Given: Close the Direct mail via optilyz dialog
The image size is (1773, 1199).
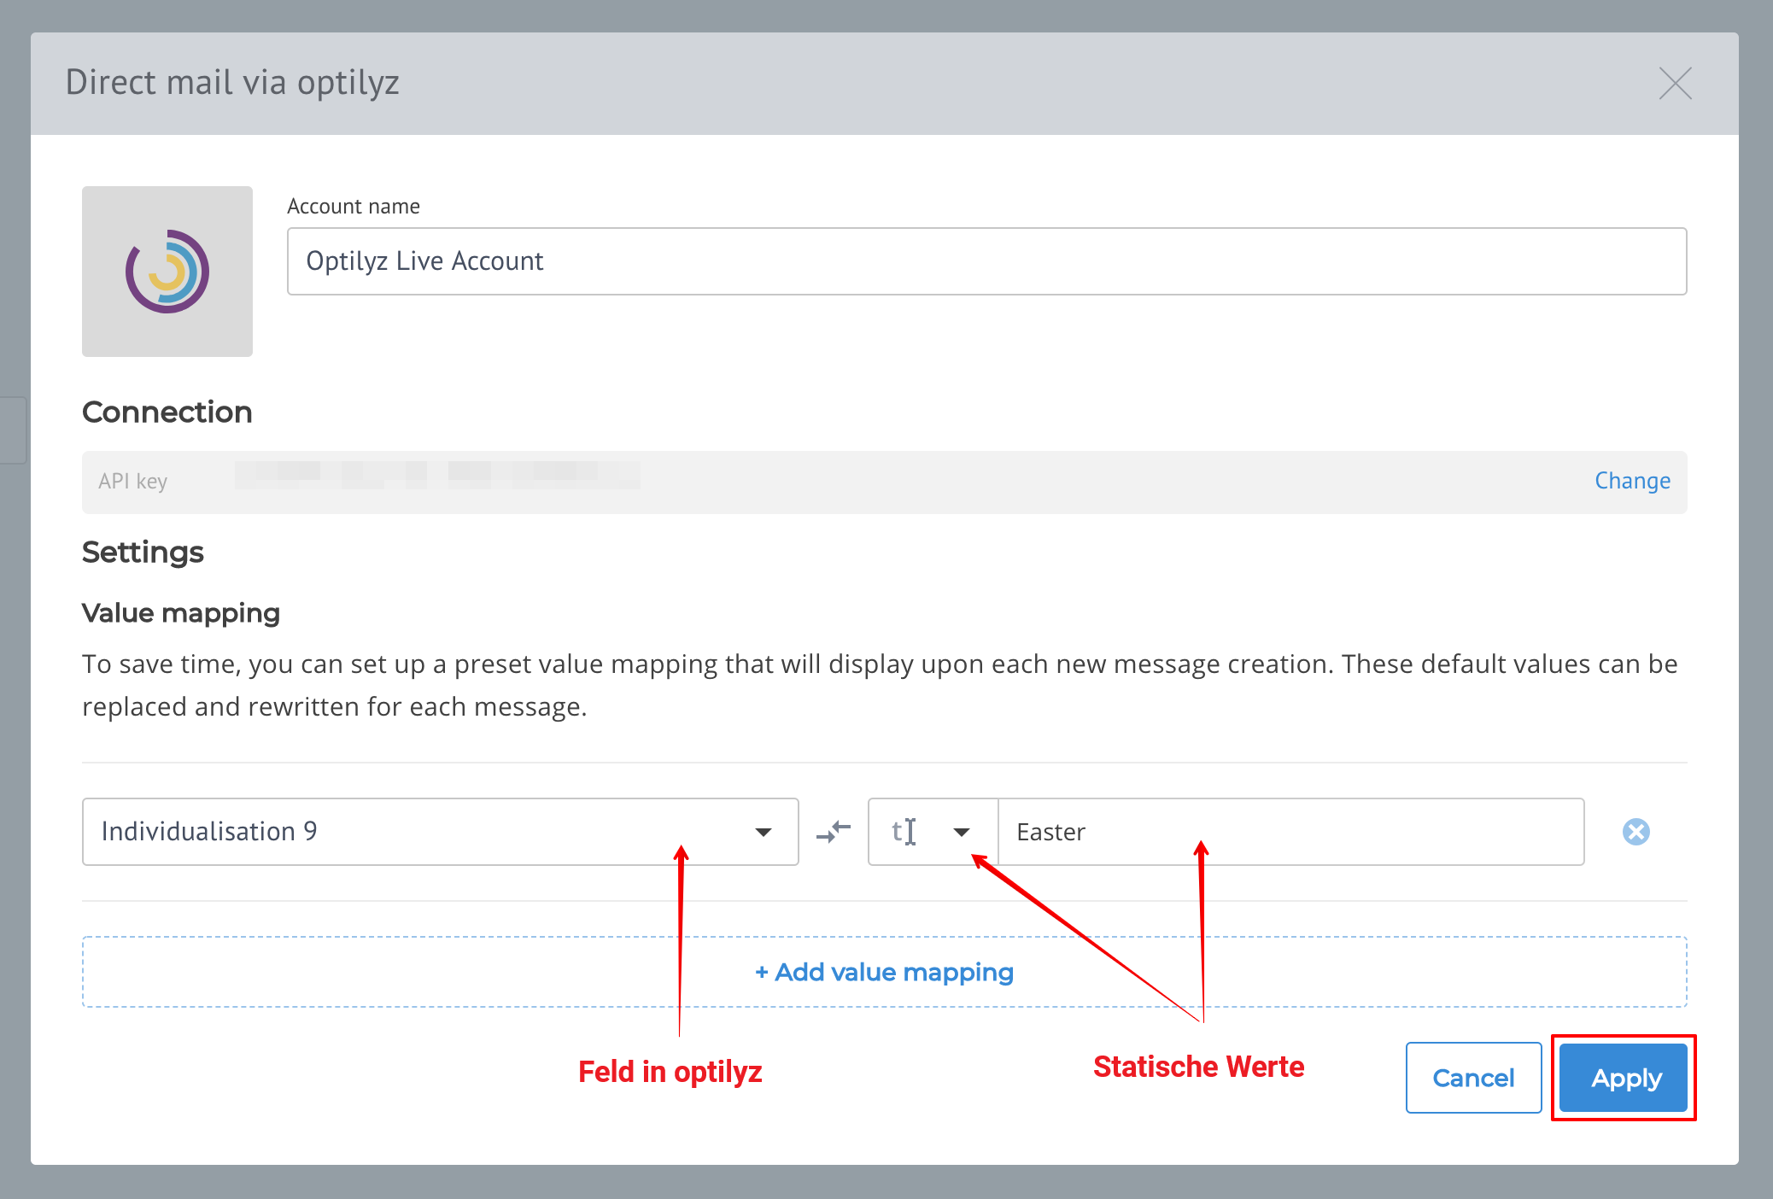Looking at the screenshot, I should tap(1675, 83).
